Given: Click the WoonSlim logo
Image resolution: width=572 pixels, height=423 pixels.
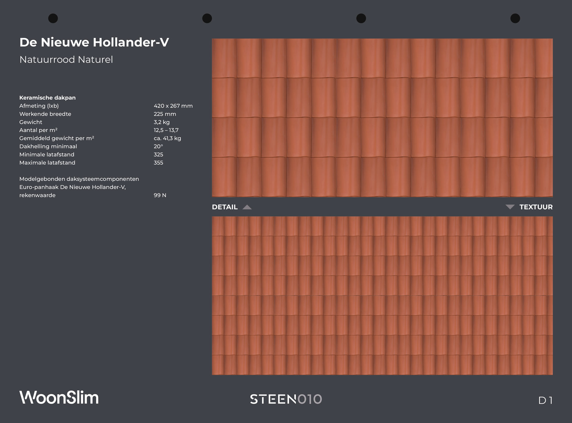Looking at the screenshot, I should (59, 397).
